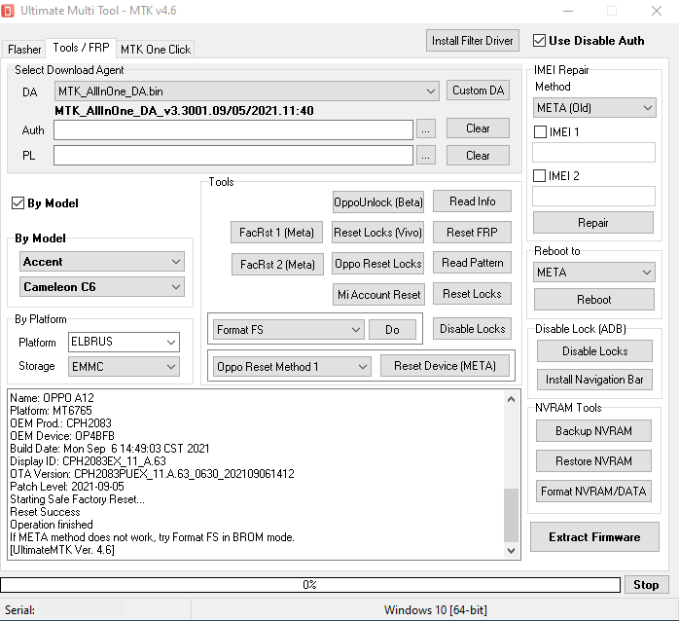Image resolution: width=679 pixels, height=621 pixels.
Task: Click the IMEI 1 input field
Action: coord(593,153)
